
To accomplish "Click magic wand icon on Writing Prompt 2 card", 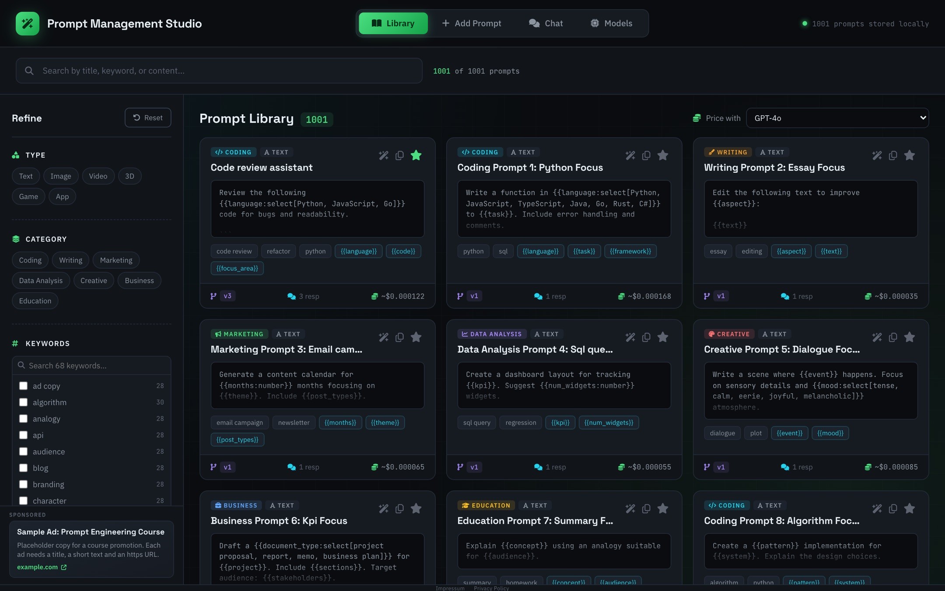I will [877, 155].
